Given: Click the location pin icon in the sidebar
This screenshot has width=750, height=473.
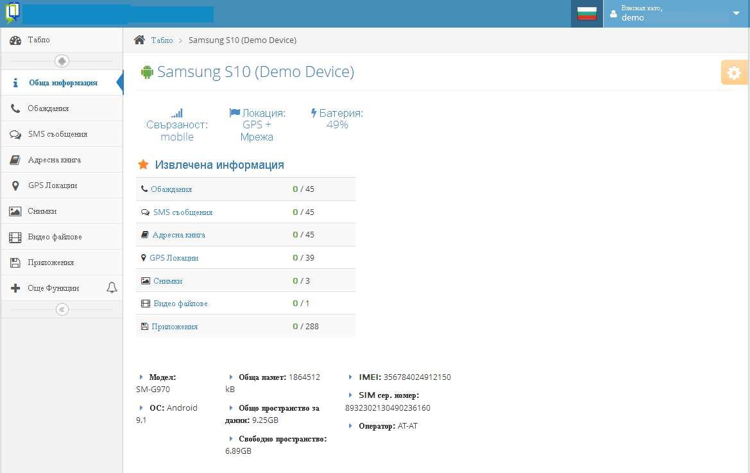Looking at the screenshot, I should 15,185.
